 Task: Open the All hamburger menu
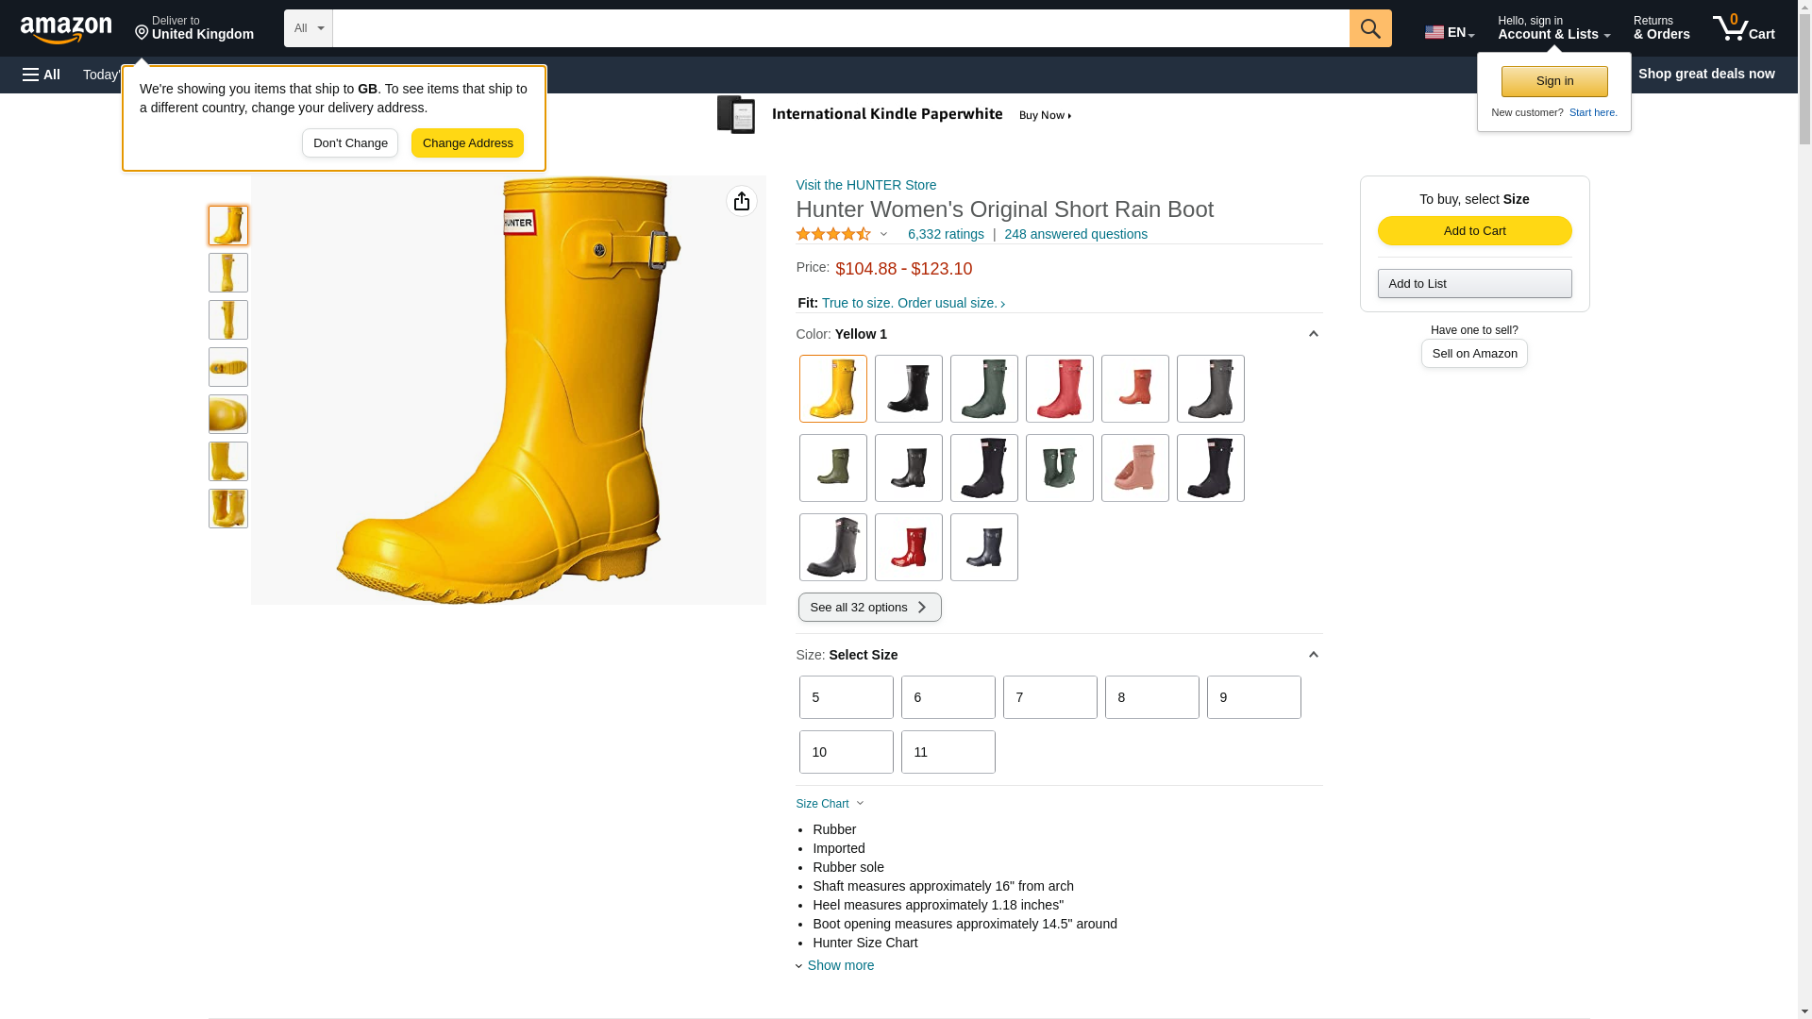42,75
